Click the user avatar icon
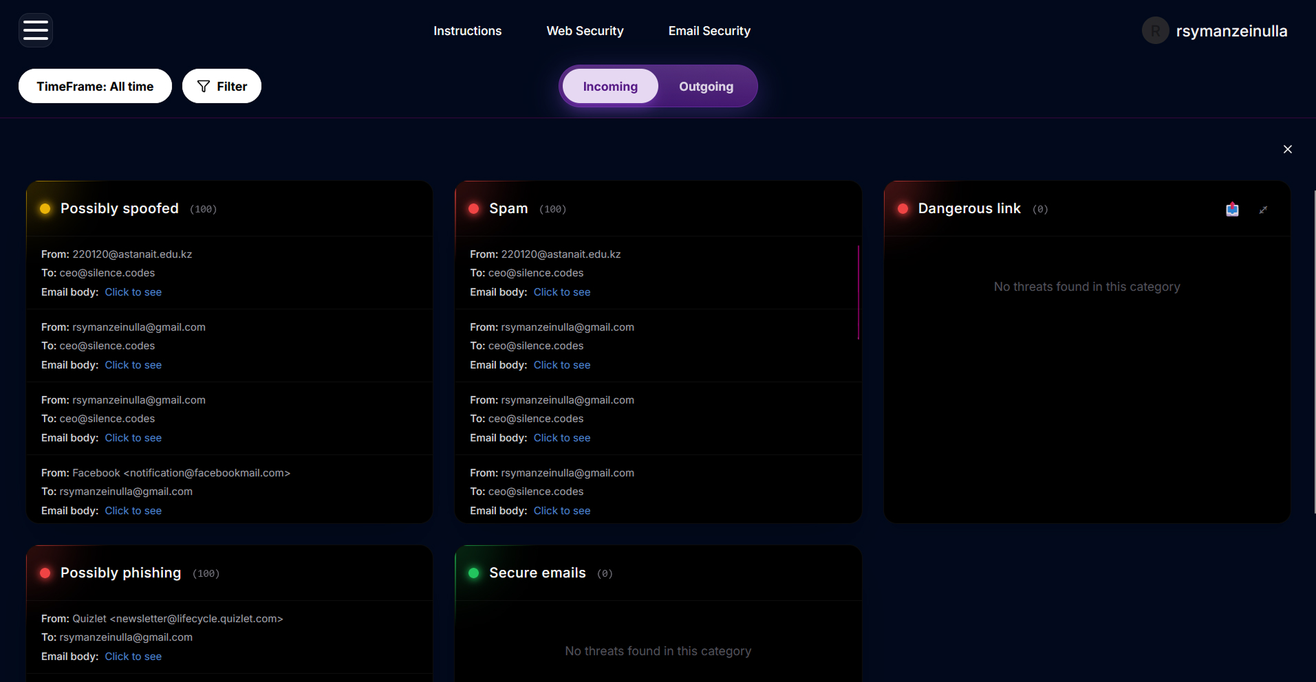The width and height of the screenshot is (1316, 682). click(x=1155, y=31)
